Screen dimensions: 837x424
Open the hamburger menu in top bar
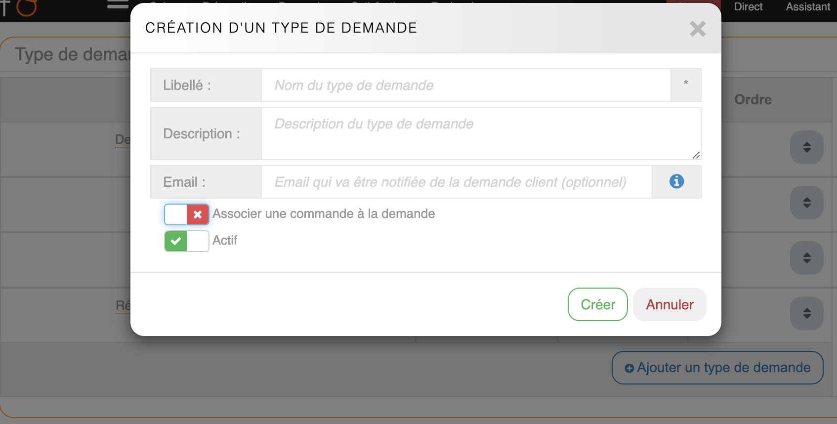[118, 5]
